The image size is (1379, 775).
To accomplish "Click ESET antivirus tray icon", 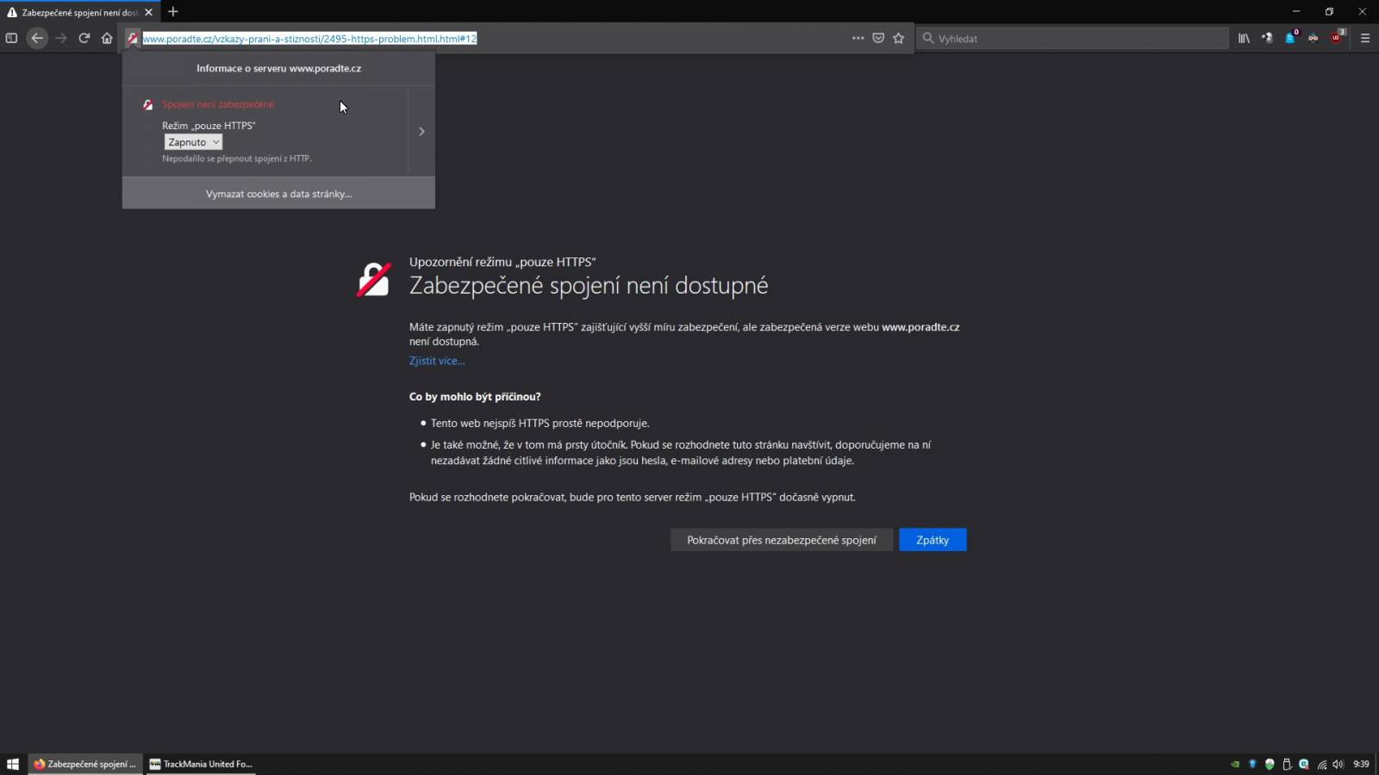I will (1304, 764).
